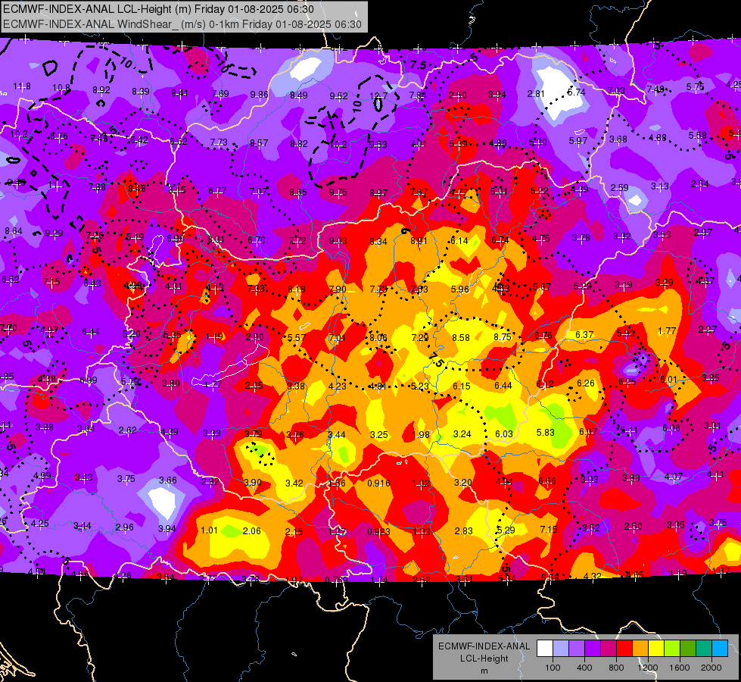
Task: Click the wind shear value 9.29
Action: [54, 233]
